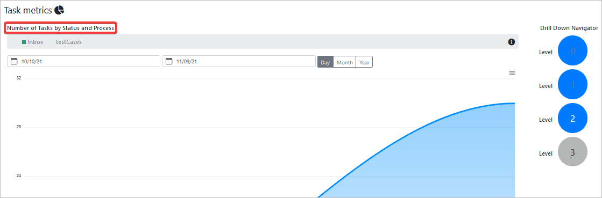Click the Task metrics pie chart icon
Image resolution: width=602 pixels, height=198 pixels.
pyautogui.click(x=59, y=10)
